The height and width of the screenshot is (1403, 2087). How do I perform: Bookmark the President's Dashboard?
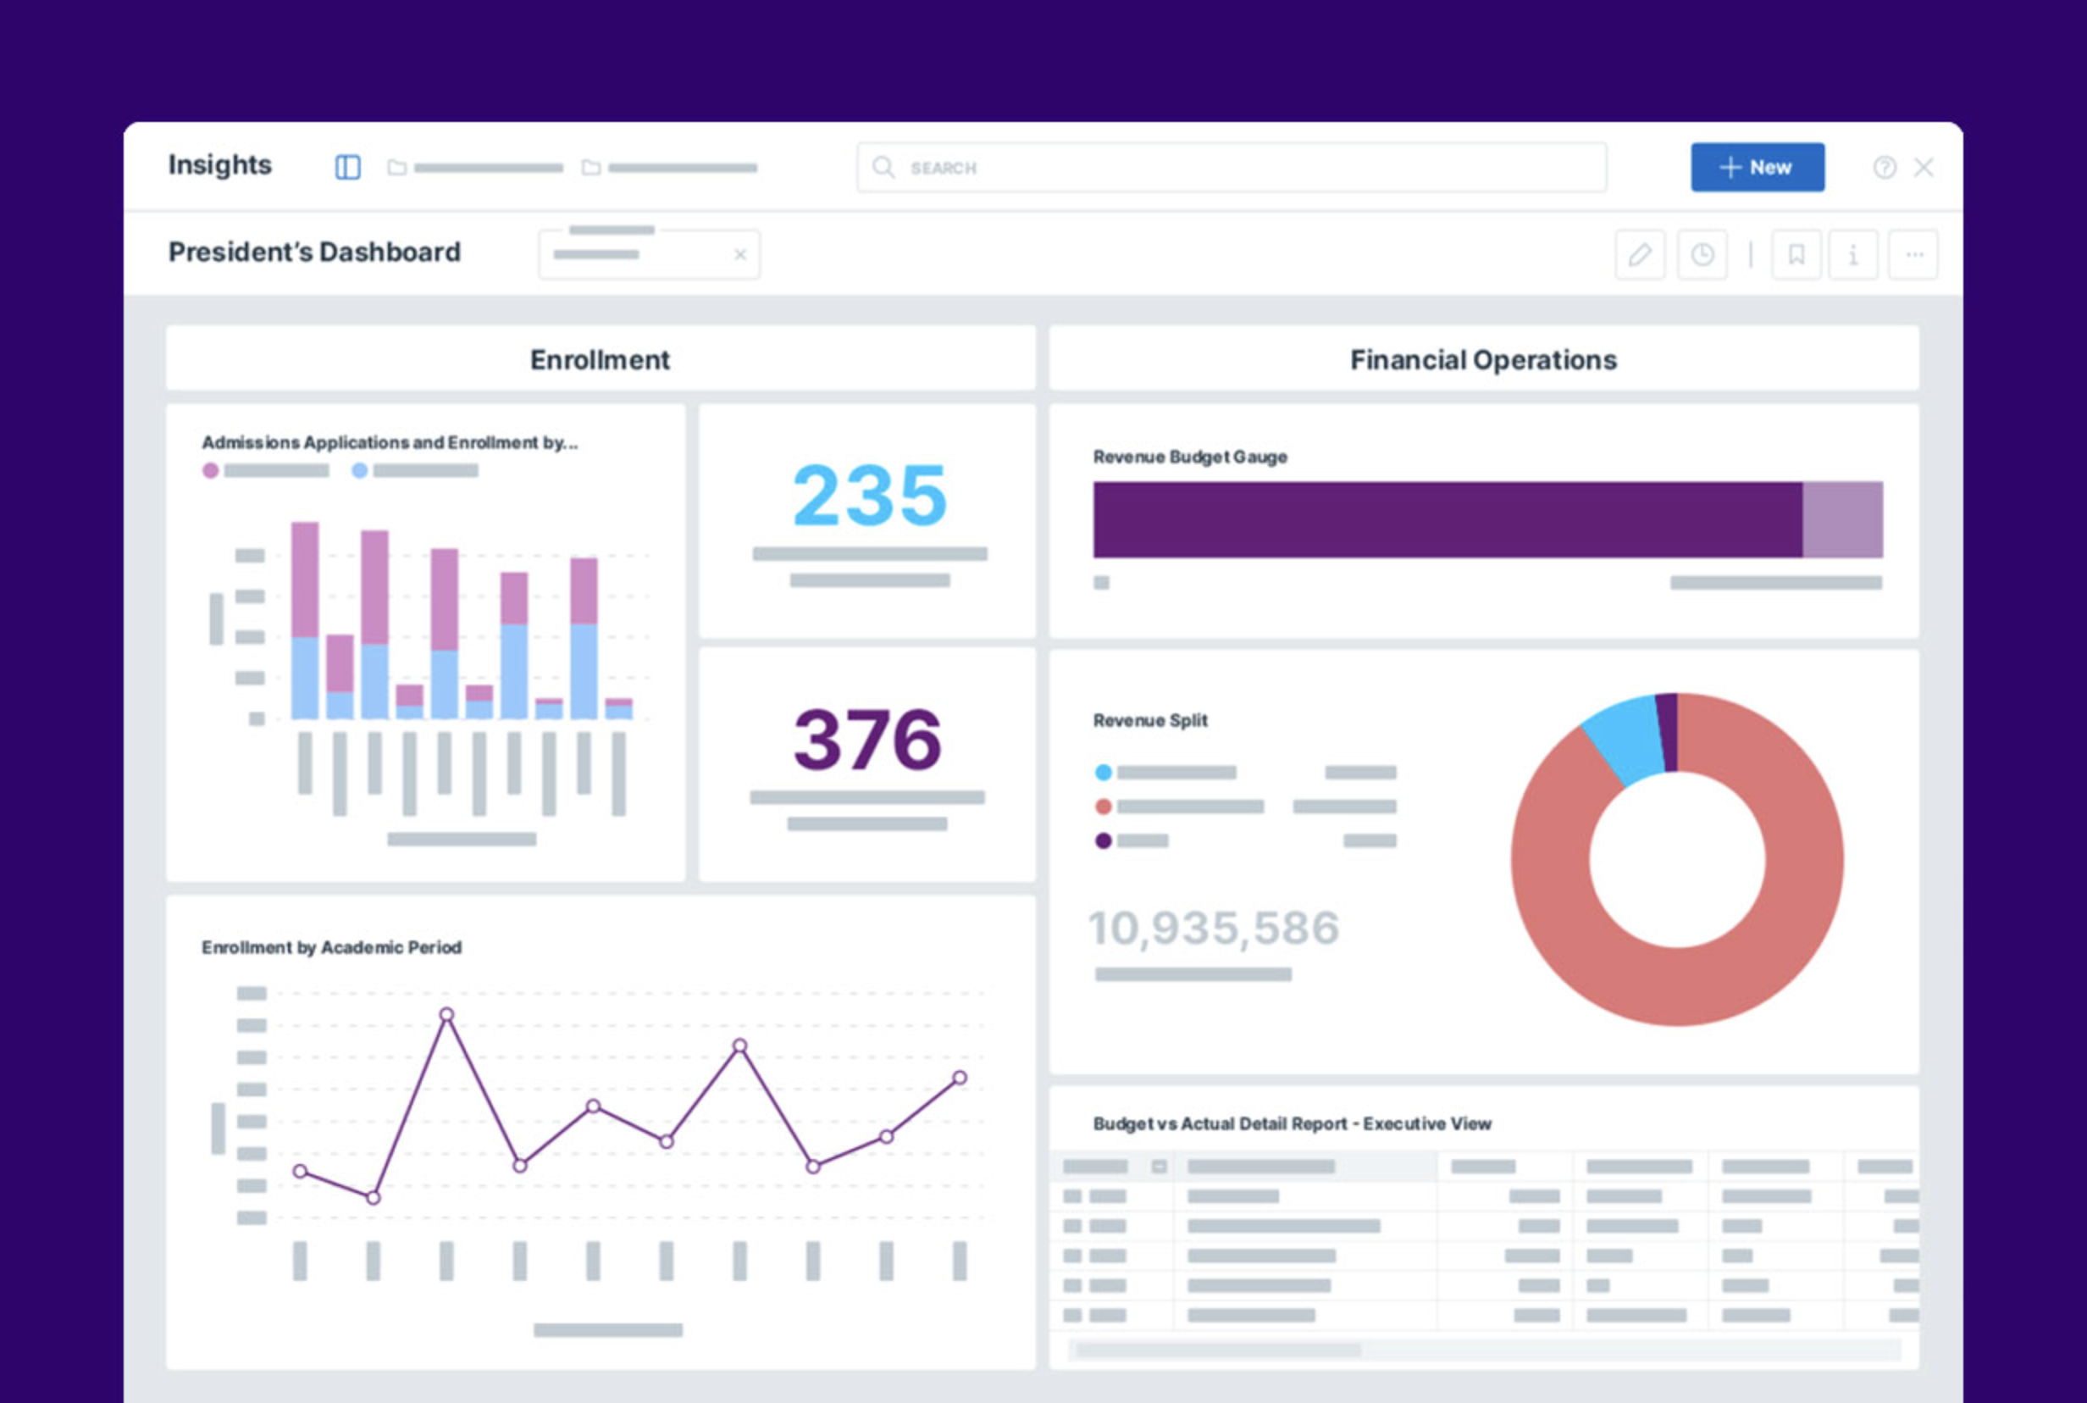coord(1796,255)
